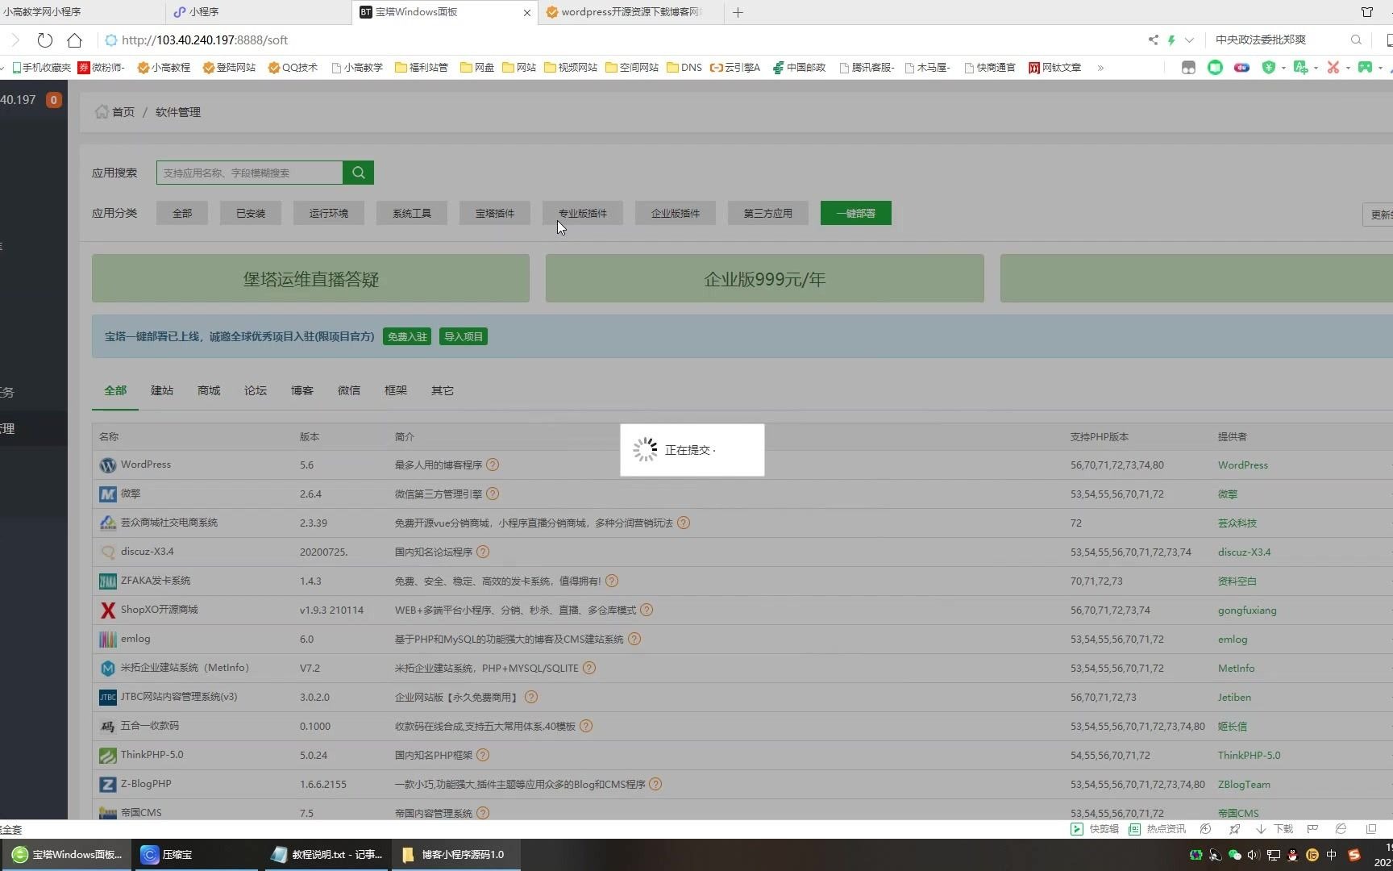The image size is (1393, 871).
Task: Open the WordPress provider link
Action: (1243, 465)
